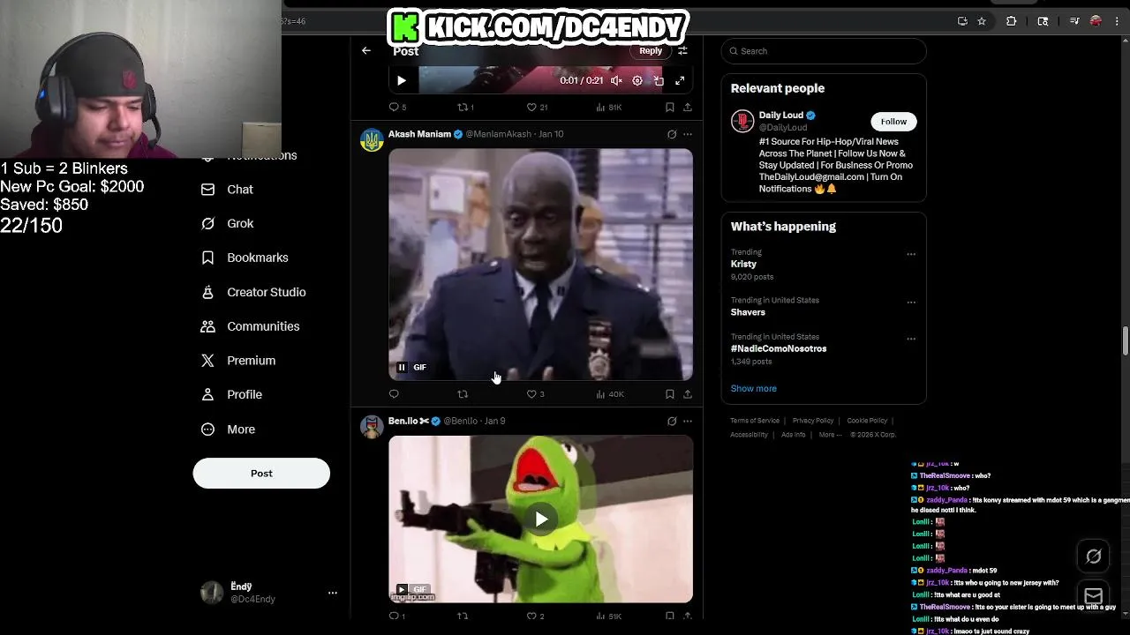
Task: Open Chrome three-dot menu
Action: tap(1118, 21)
